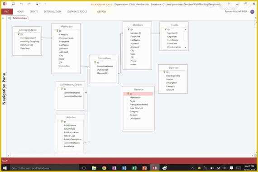Click the Undo arrow icon
The height and width of the screenshot is (172, 258).
point(21,4)
